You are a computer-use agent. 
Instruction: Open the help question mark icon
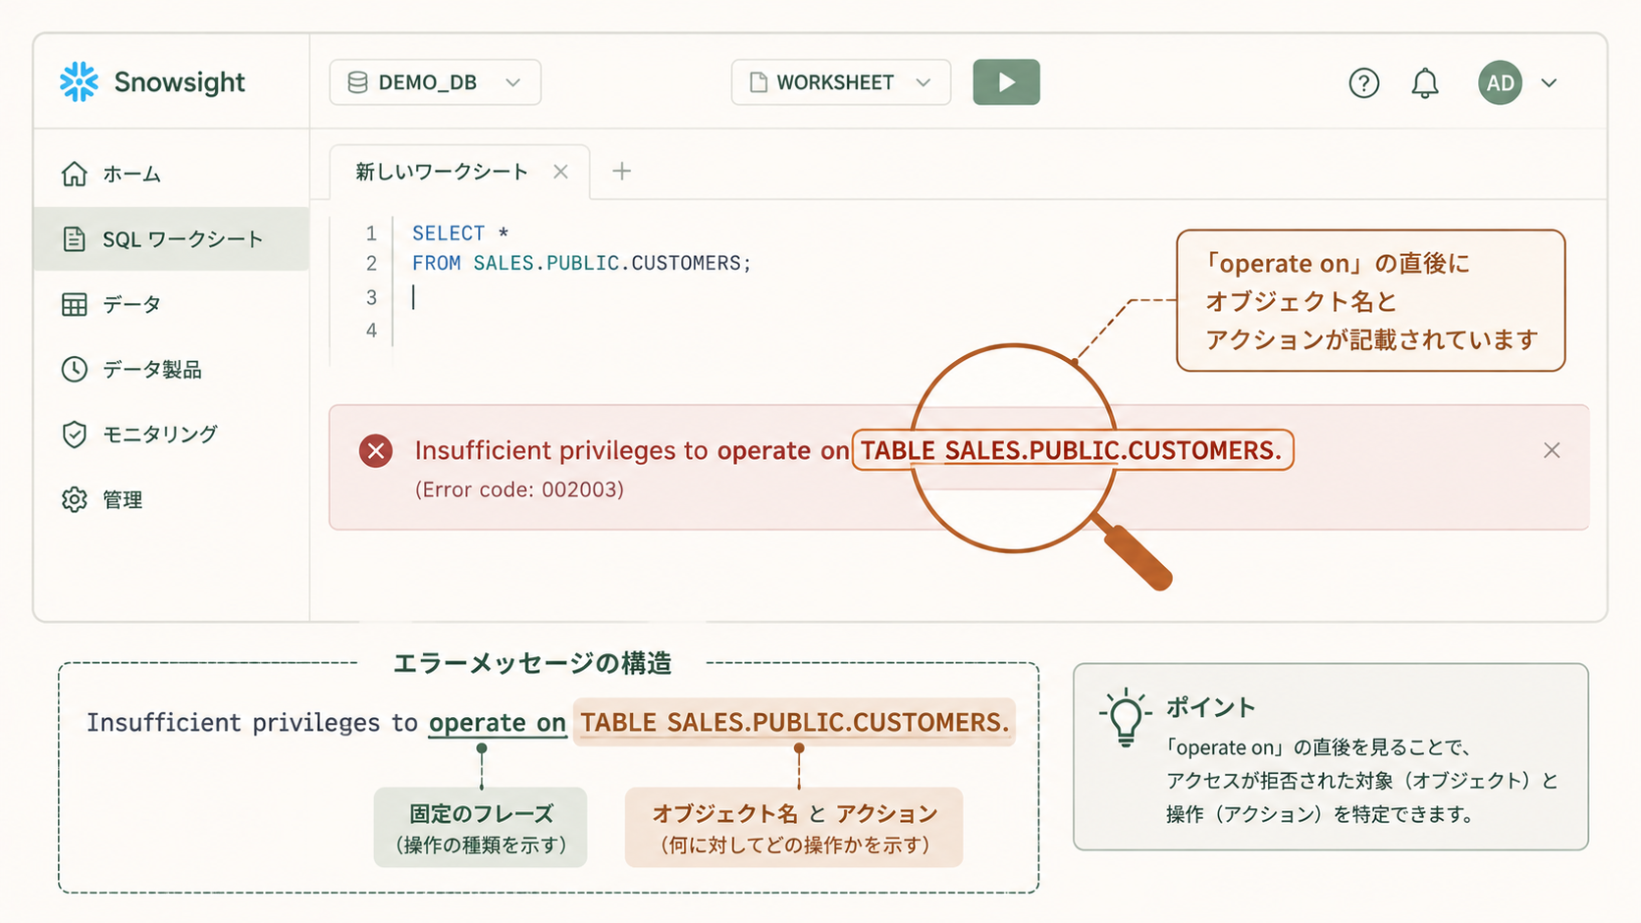point(1363,83)
